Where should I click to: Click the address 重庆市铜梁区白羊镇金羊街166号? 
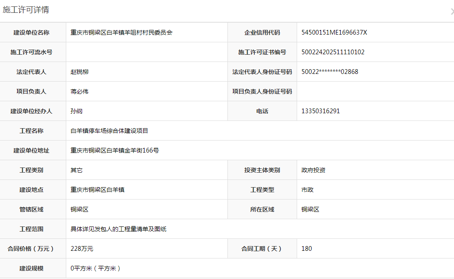pyautogui.click(x=115, y=150)
